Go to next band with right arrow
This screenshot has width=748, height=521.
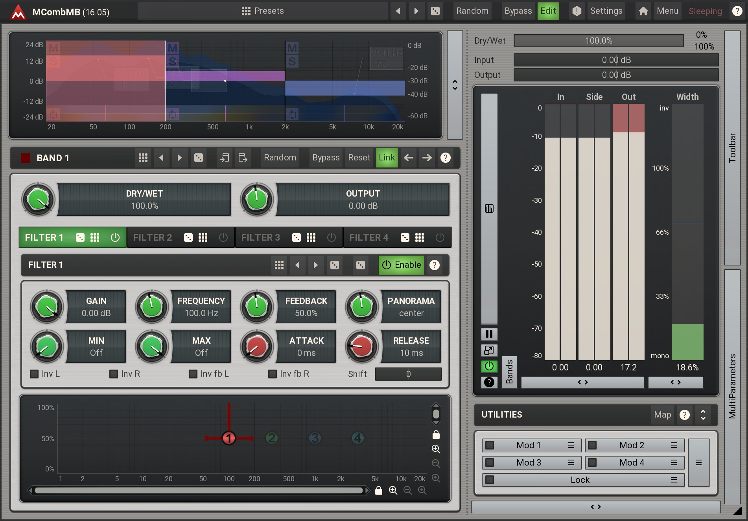(427, 158)
